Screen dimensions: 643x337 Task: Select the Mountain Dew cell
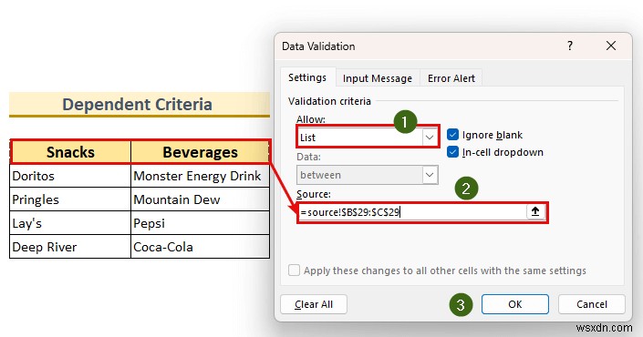(200, 199)
